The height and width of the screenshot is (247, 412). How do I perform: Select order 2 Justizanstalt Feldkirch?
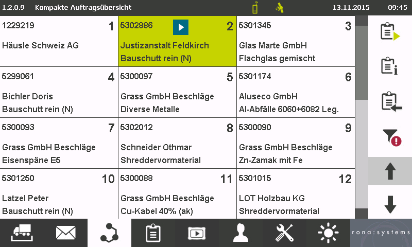point(177,41)
